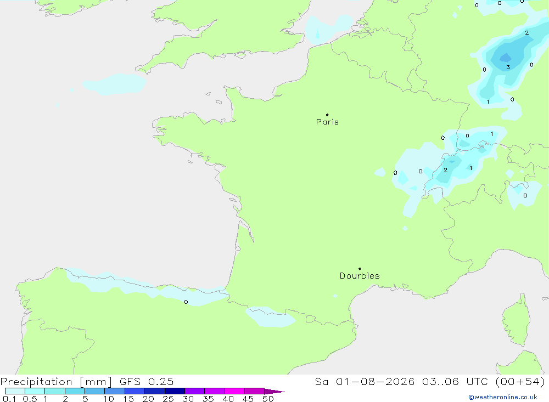Pick the 10–15 mm blue legend swatch
The image size is (549, 402).
coord(115,391)
